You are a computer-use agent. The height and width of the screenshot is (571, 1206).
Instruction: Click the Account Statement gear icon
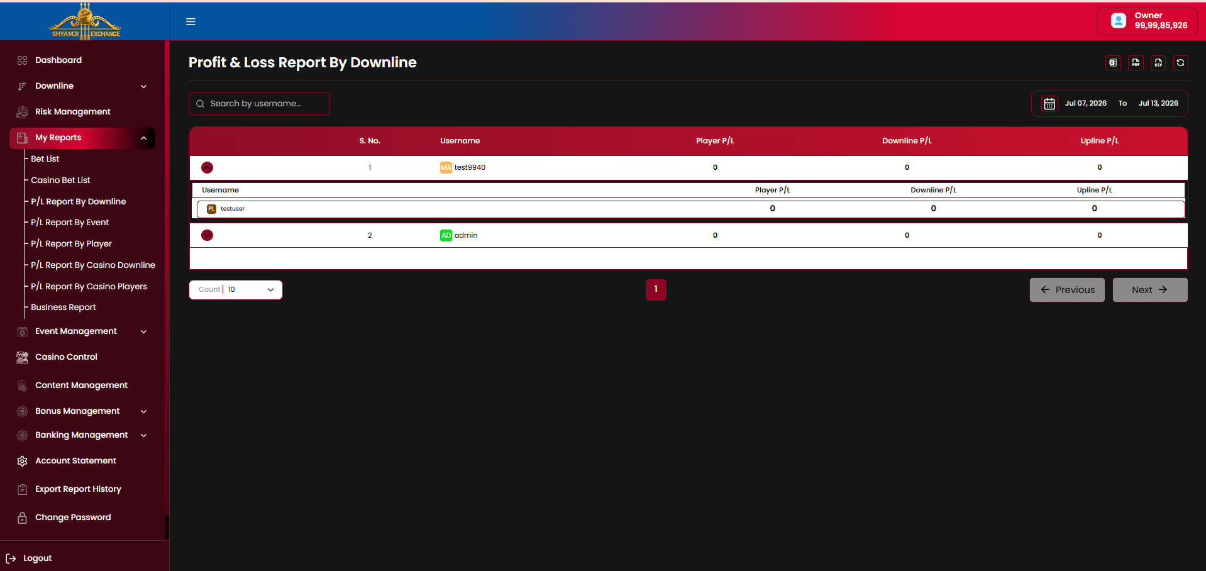tap(22, 461)
